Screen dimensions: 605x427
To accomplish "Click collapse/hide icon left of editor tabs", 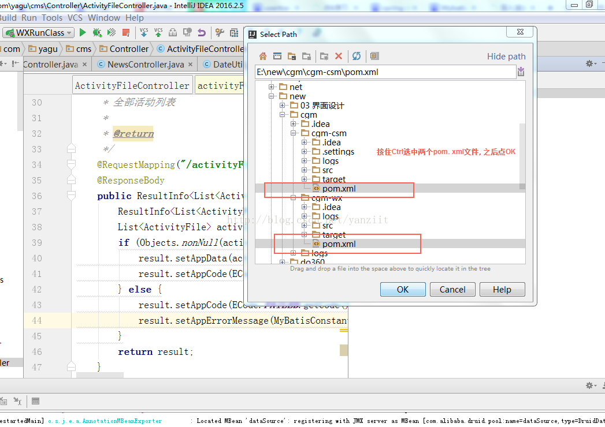I will click(x=14, y=63).
